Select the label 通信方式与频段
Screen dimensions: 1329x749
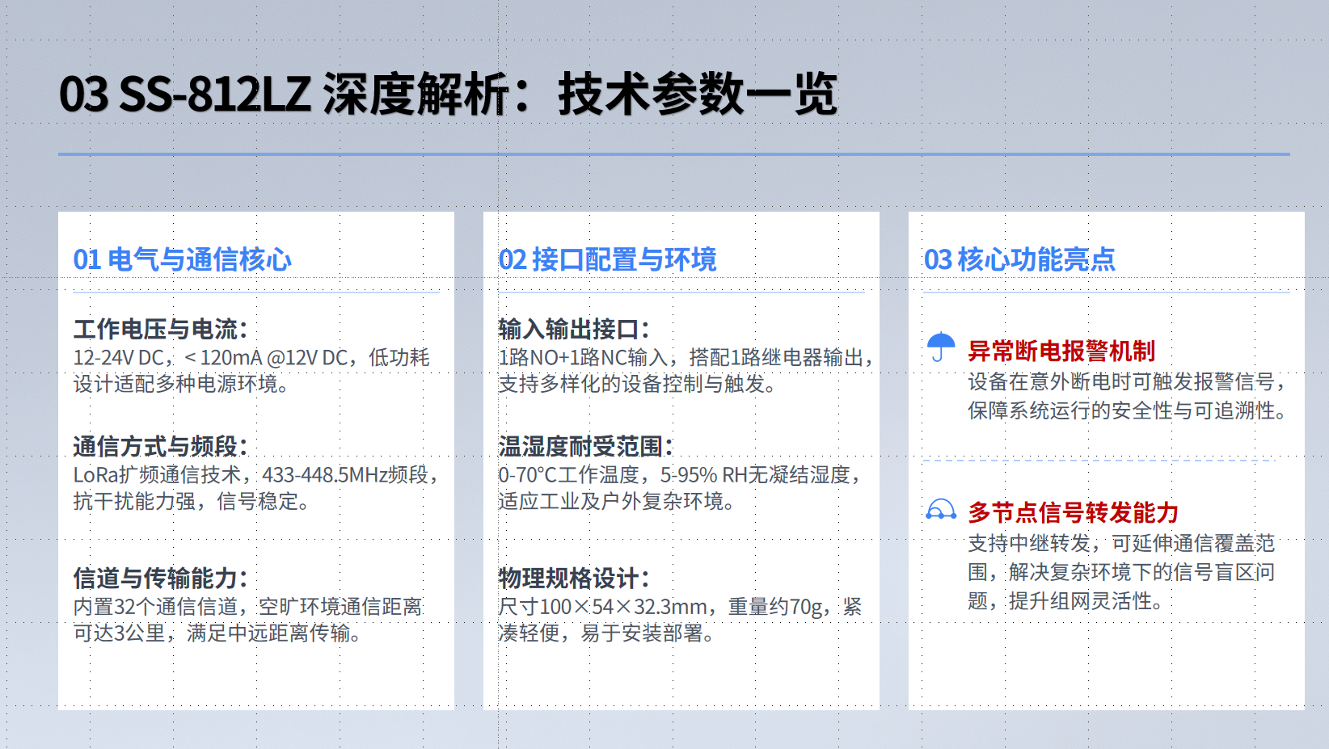coord(155,447)
